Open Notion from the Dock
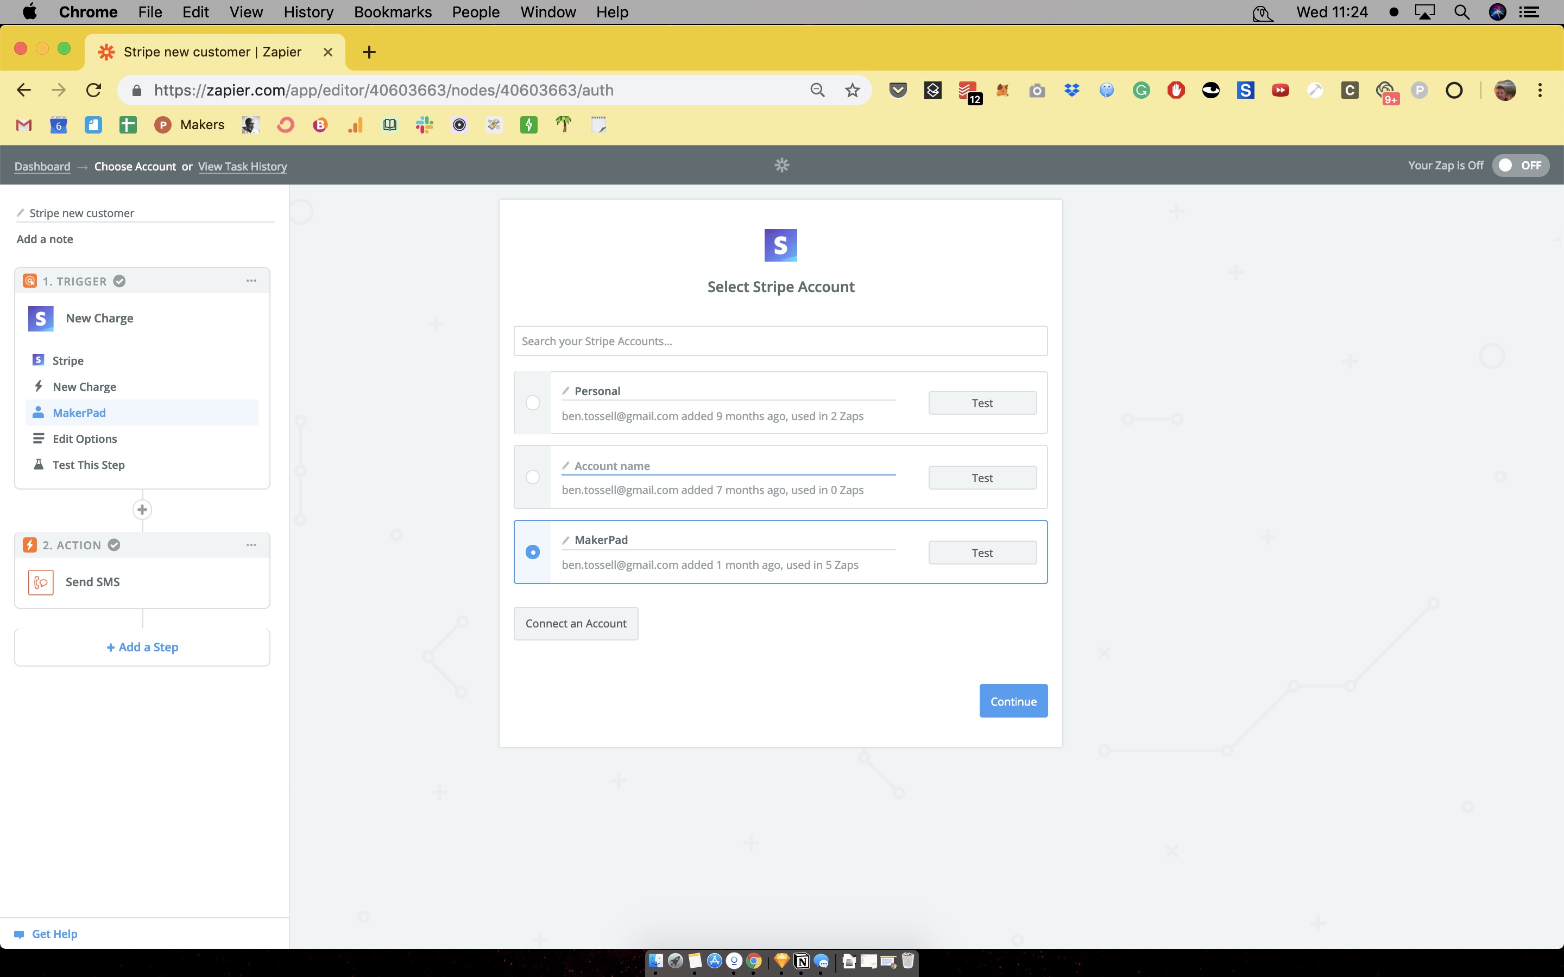The height and width of the screenshot is (977, 1564). (802, 961)
